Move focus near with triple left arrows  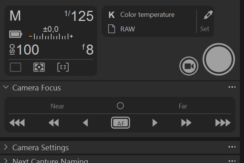click(17, 123)
